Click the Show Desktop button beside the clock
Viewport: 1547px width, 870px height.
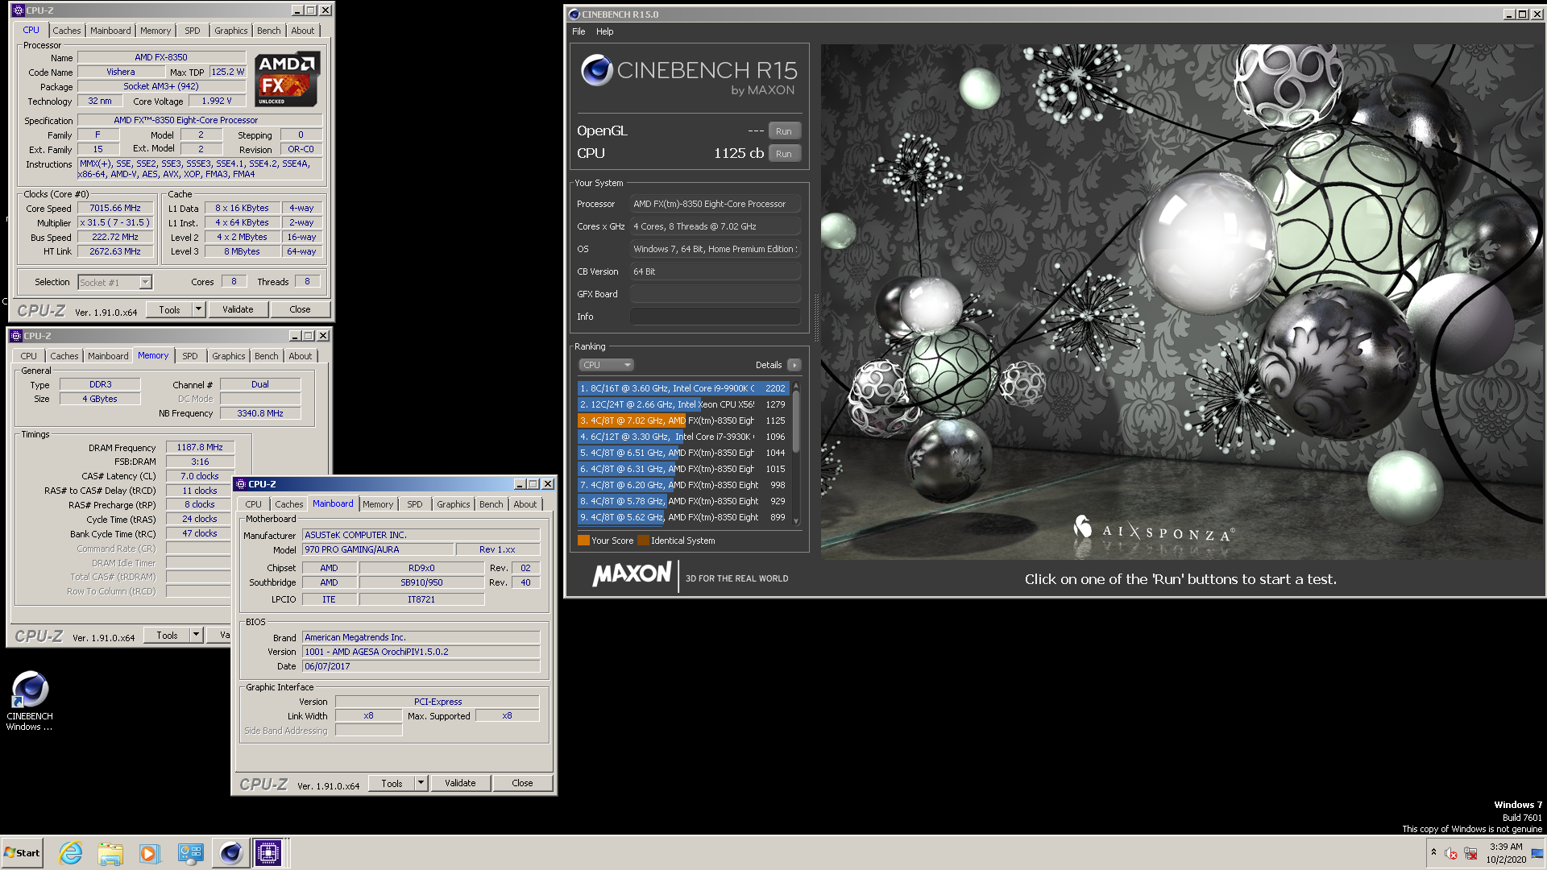(x=1537, y=853)
